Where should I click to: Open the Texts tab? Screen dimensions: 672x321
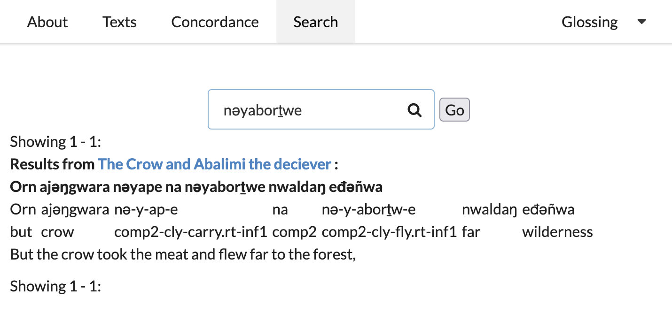tap(120, 22)
